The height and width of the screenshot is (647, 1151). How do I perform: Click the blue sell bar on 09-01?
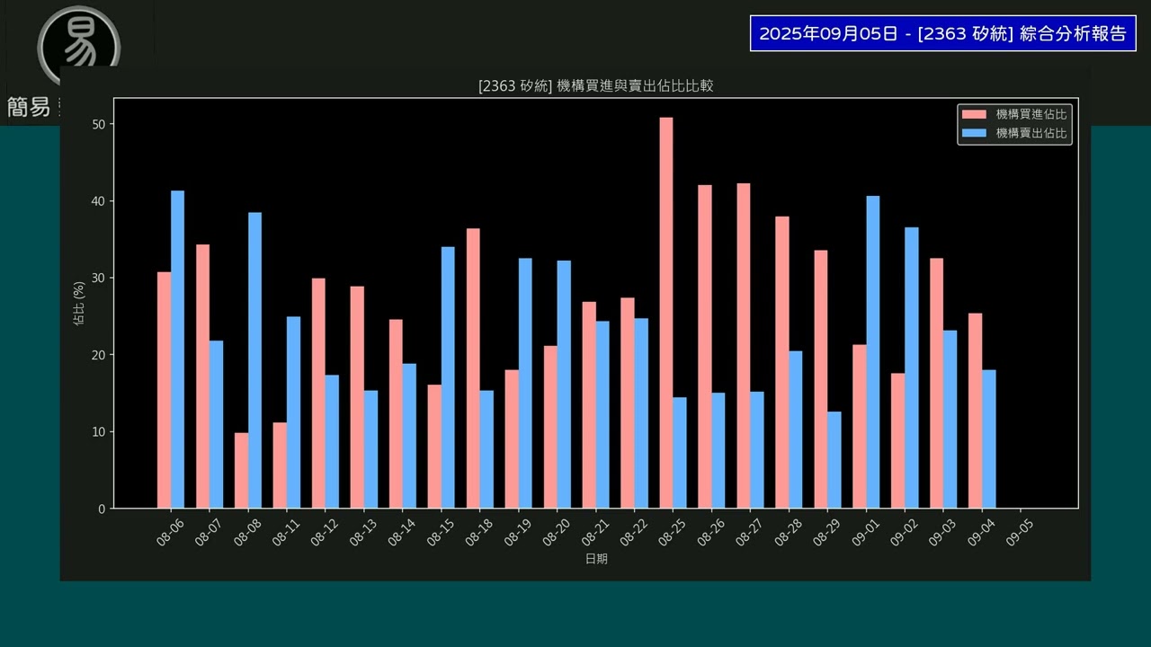pyautogui.click(x=873, y=352)
